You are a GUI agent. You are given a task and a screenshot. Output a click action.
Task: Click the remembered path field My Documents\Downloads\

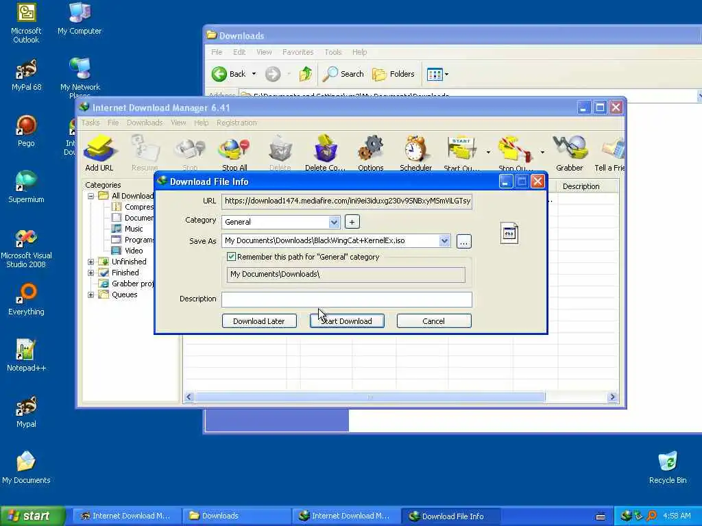[x=346, y=275]
